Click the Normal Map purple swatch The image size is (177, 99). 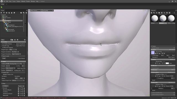[x=153, y=53]
